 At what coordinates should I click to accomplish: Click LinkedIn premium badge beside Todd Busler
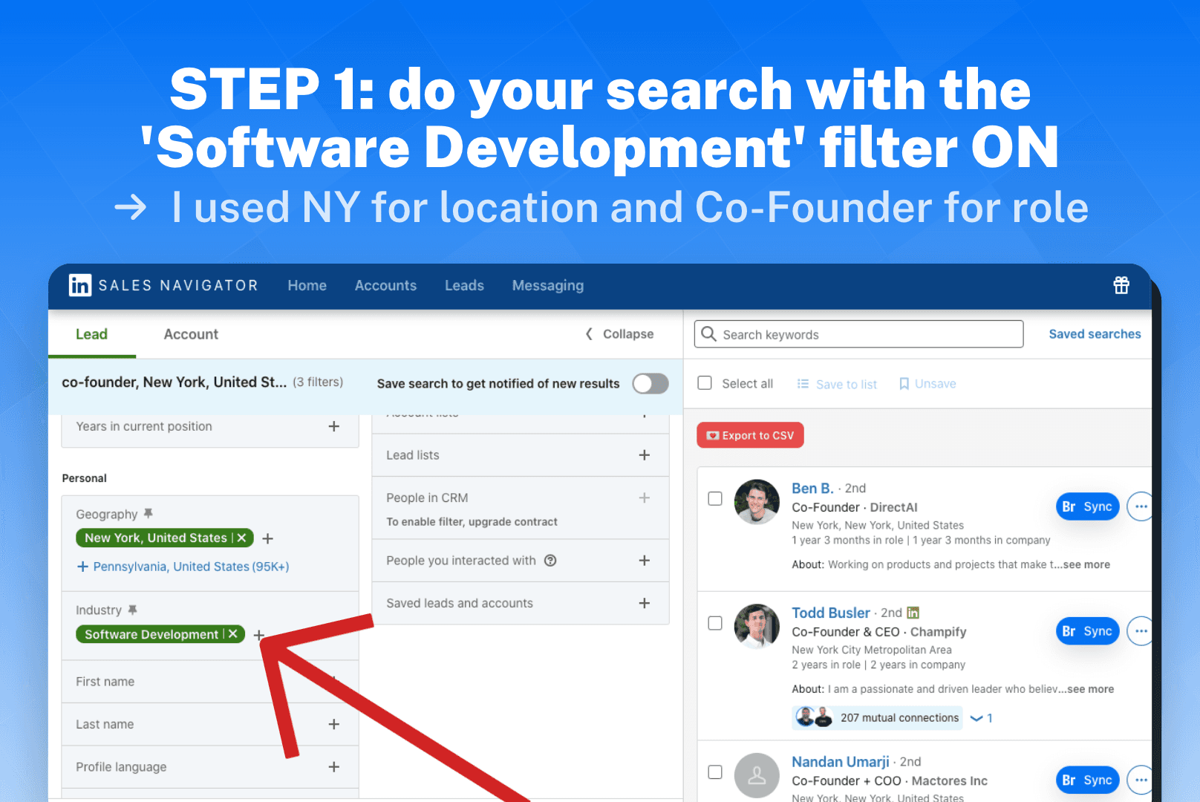pos(913,613)
